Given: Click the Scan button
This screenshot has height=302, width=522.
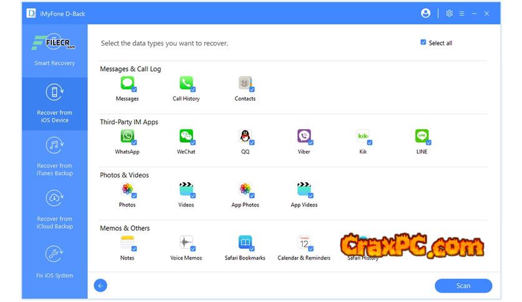Looking at the screenshot, I should (463, 286).
